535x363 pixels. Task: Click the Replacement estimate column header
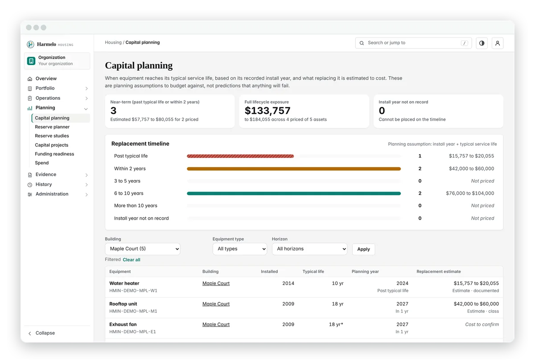pyautogui.click(x=439, y=272)
